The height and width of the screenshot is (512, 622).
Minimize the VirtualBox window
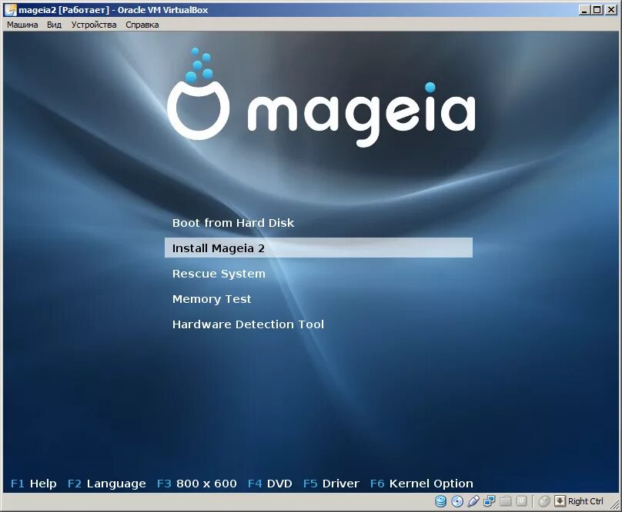pyautogui.click(x=584, y=10)
